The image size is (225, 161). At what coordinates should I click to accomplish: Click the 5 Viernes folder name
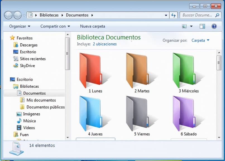[142, 134]
